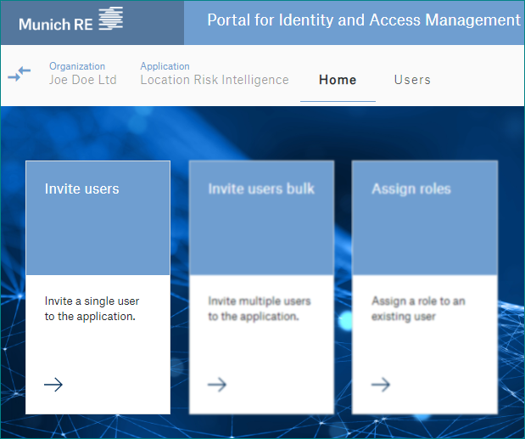Open the Invite users bulk card title
Viewport: 525px width, 439px height.
pos(261,189)
